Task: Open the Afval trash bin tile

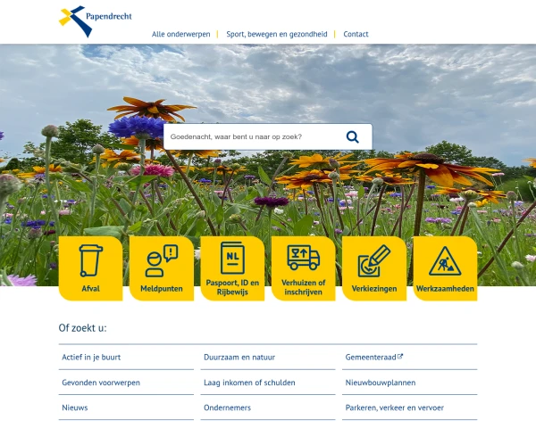Action: click(x=90, y=268)
